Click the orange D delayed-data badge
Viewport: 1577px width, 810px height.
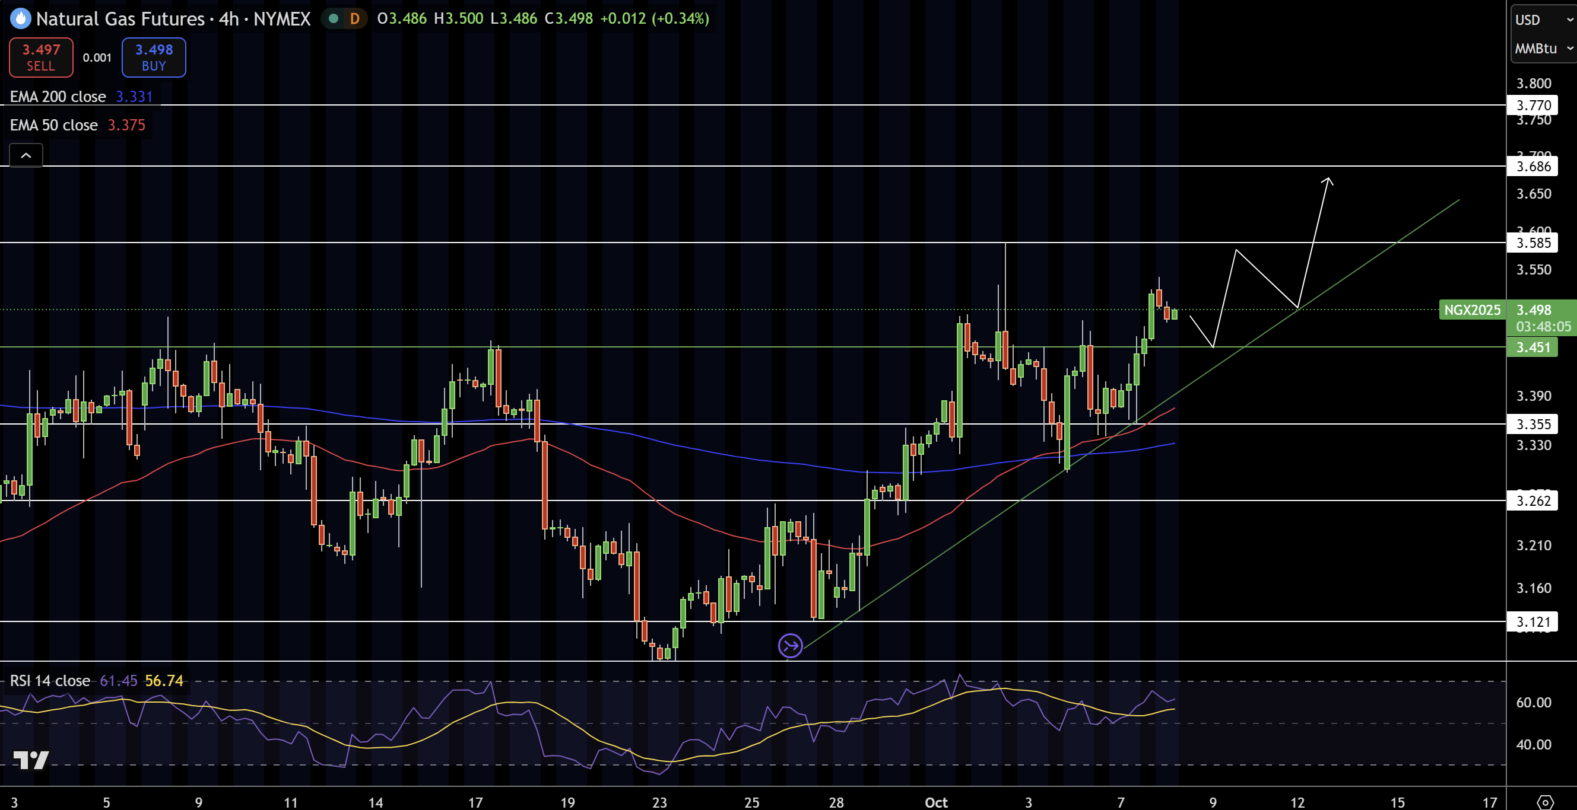tap(354, 19)
